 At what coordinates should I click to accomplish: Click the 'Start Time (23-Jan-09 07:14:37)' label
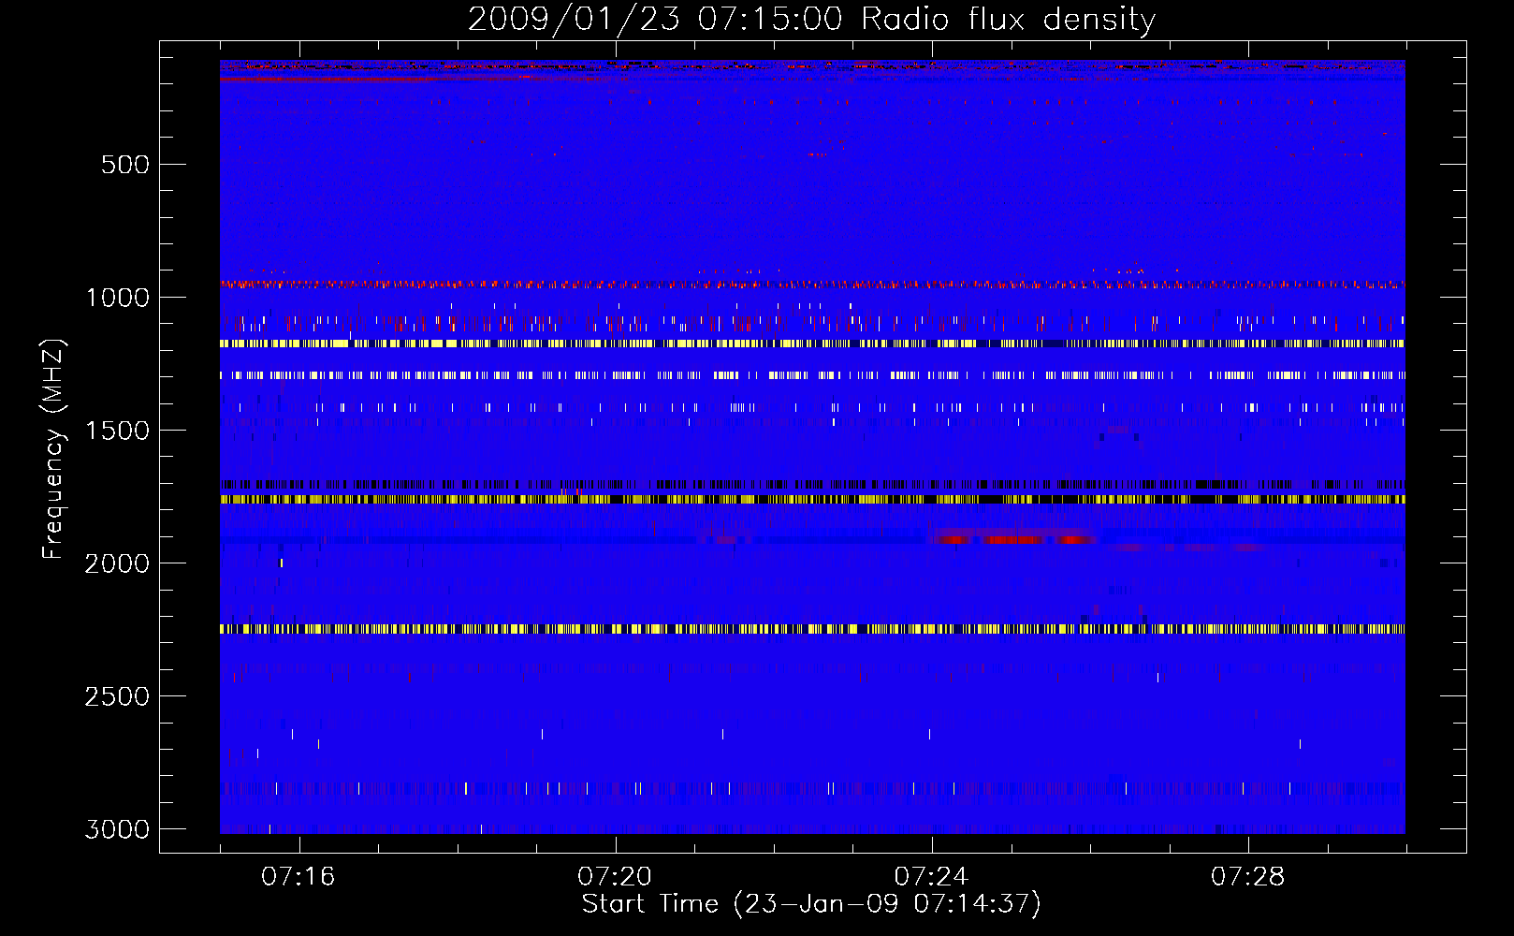[811, 903]
